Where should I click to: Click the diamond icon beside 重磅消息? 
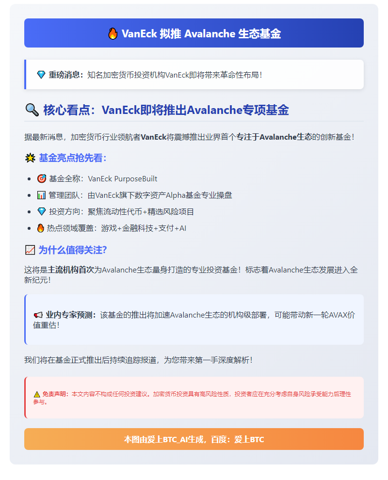41,75
